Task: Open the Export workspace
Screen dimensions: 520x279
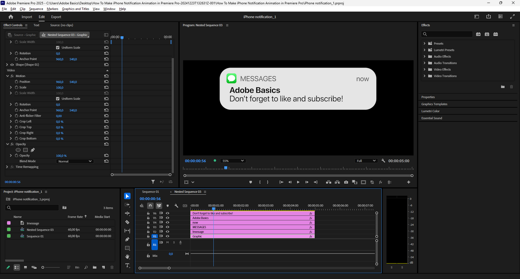Action: 56,17
